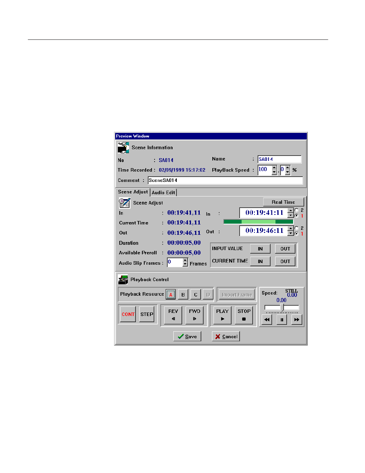Decrease the In timecode 00:19:41:11
The image size is (365, 473).
290,215
